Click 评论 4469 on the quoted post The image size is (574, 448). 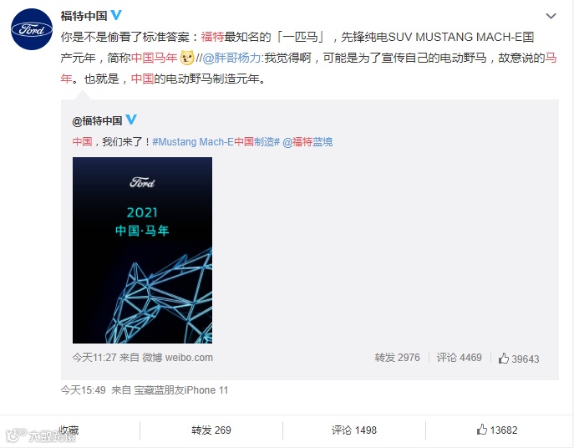(x=459, y=358)
